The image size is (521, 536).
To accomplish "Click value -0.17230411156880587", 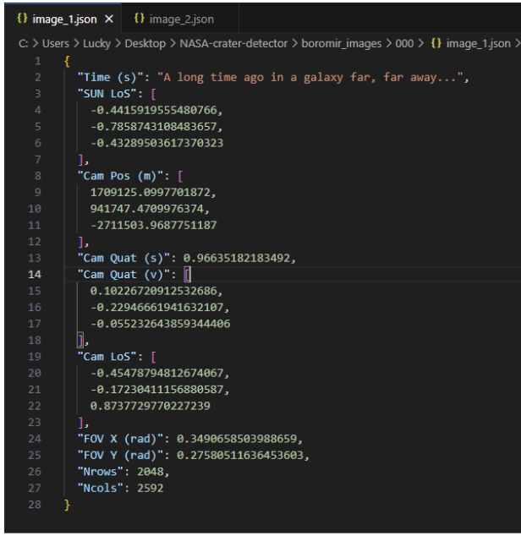I will point(157,390).
